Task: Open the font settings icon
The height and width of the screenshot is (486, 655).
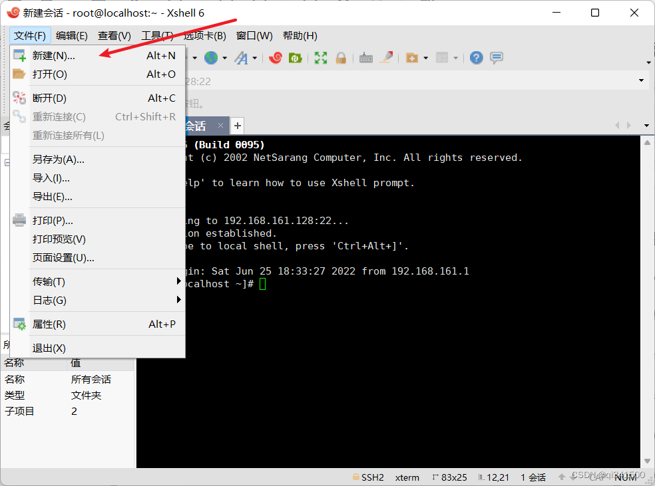Action: point(241,58)
